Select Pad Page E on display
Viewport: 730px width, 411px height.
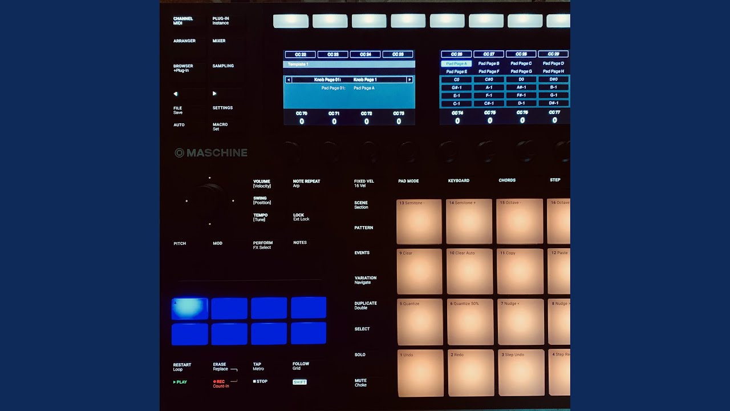pyautogui.click(x=456, y=71)
